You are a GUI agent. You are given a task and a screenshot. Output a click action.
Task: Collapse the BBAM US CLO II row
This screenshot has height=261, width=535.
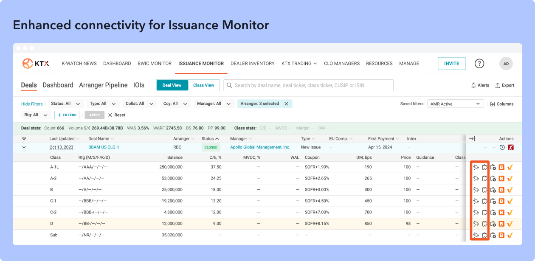(x=24, y=147)
